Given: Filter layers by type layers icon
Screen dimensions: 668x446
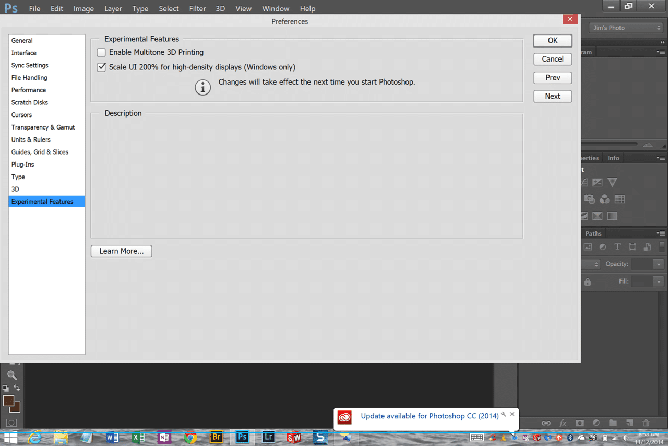Looking at the screenshot, I should (x=617, y=247).
